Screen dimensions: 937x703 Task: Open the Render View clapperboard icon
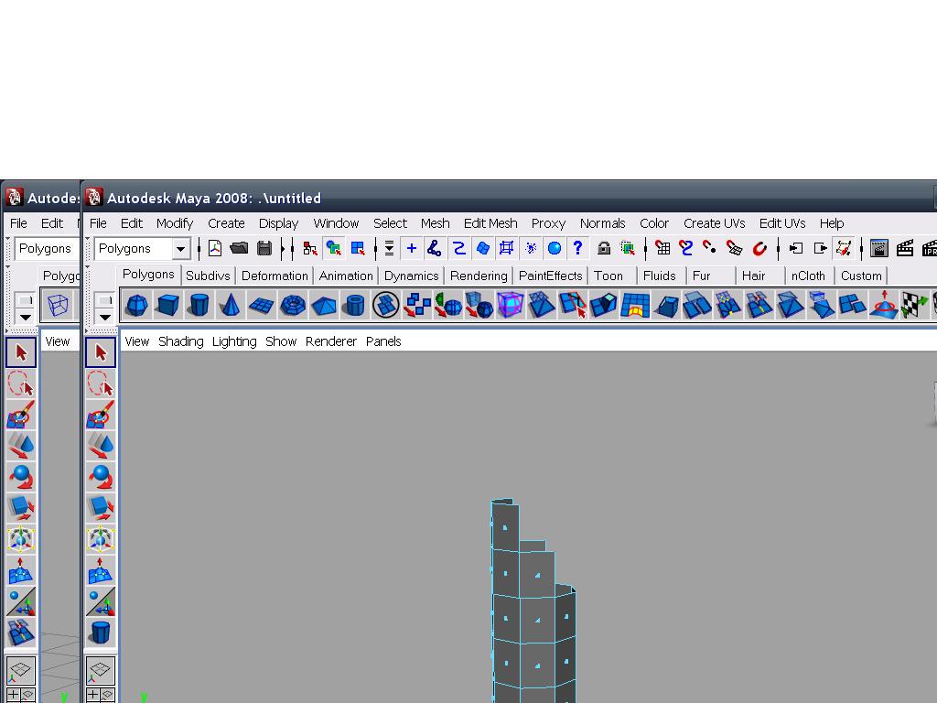pyautogui.click(x=878, y=248)
